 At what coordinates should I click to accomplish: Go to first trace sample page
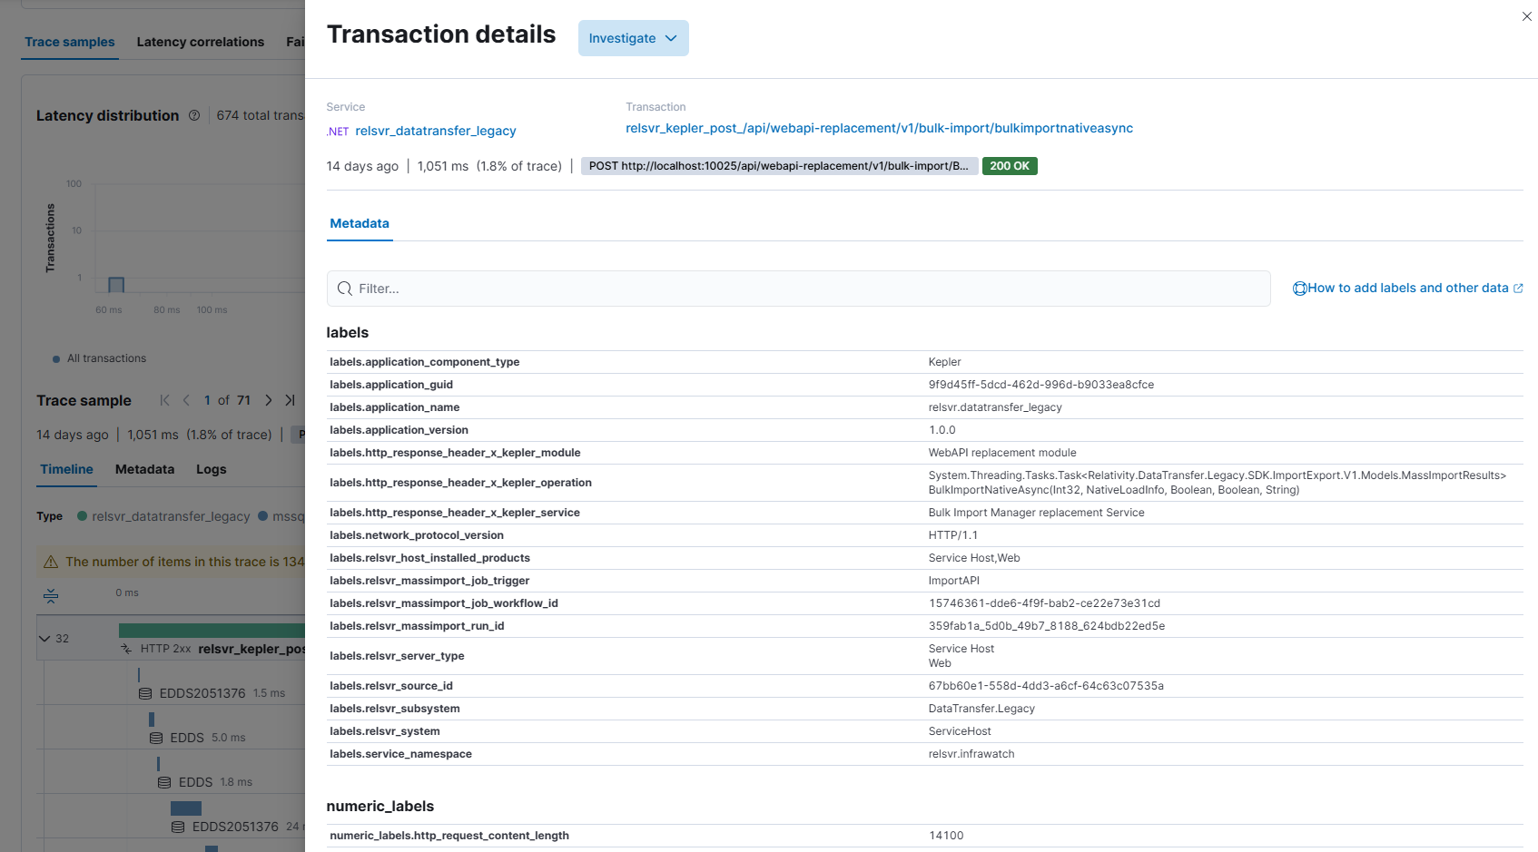(164, 400)
